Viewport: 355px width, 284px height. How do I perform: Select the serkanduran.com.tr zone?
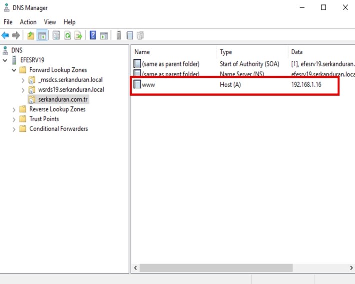tap(63, 99)
